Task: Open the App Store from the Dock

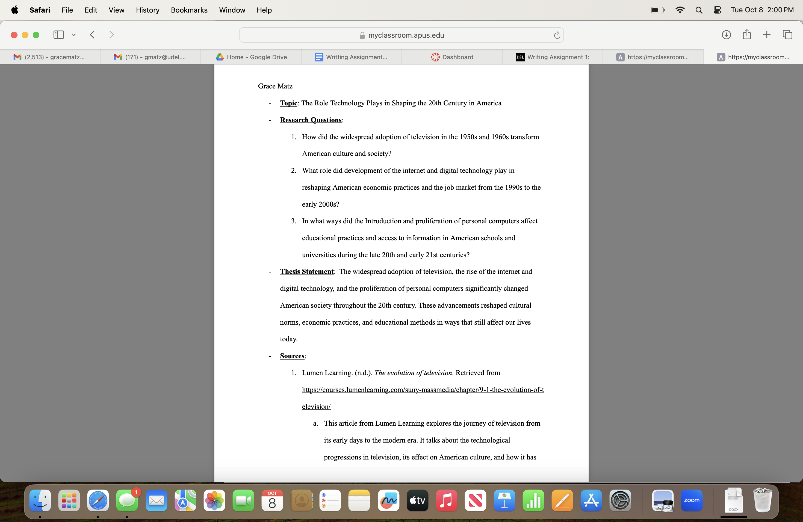Action: 591,501
